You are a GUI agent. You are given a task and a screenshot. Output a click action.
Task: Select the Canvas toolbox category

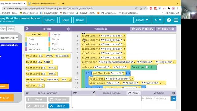point(56,35)
